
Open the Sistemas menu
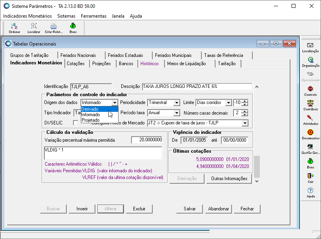point(66,16)
